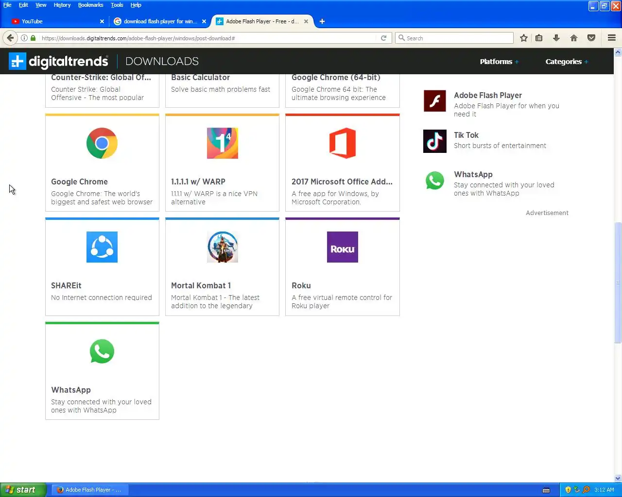Open the Help menu
The image size is (622, 497).
(x=136, y=5)
